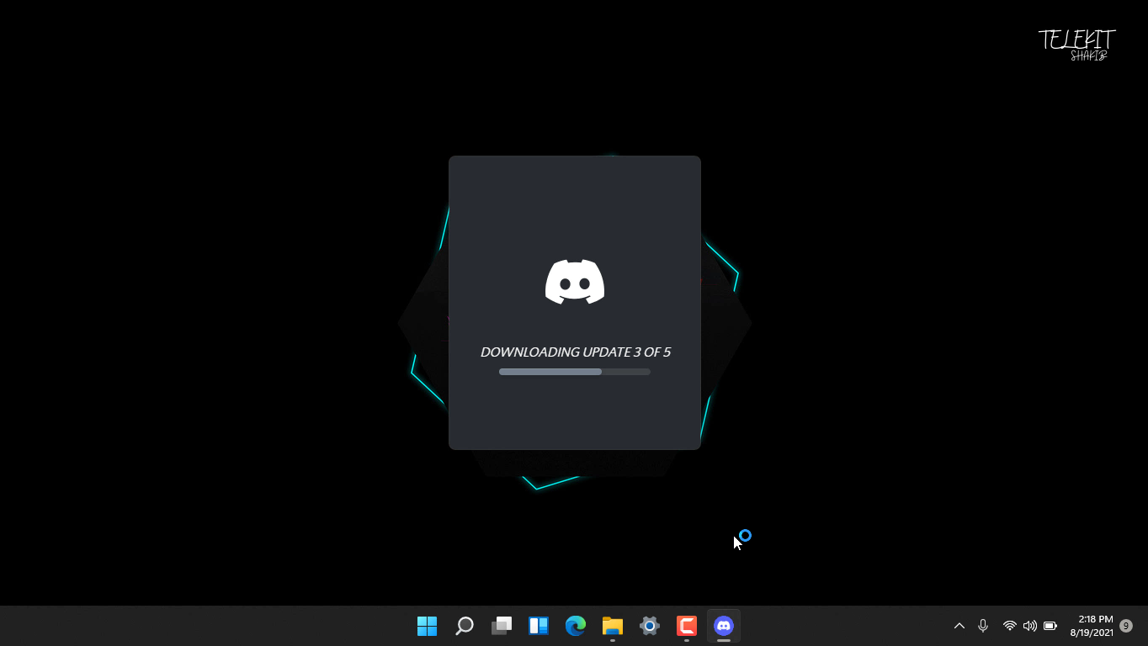Click the "Downloading Update 3 of 5" status text
The image size is (1148, 646).
point(575,352)
